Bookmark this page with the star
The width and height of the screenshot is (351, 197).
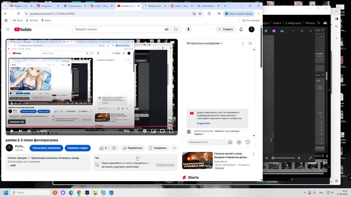click(200, 13)
